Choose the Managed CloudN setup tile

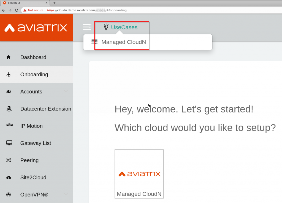coord(139,174)
